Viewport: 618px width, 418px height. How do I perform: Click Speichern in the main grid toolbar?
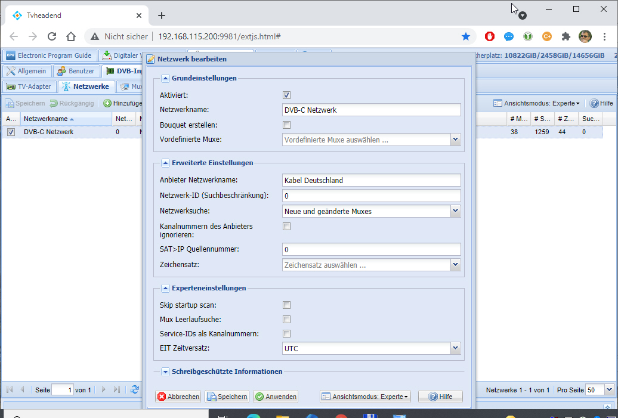click(x=25, y=103)
